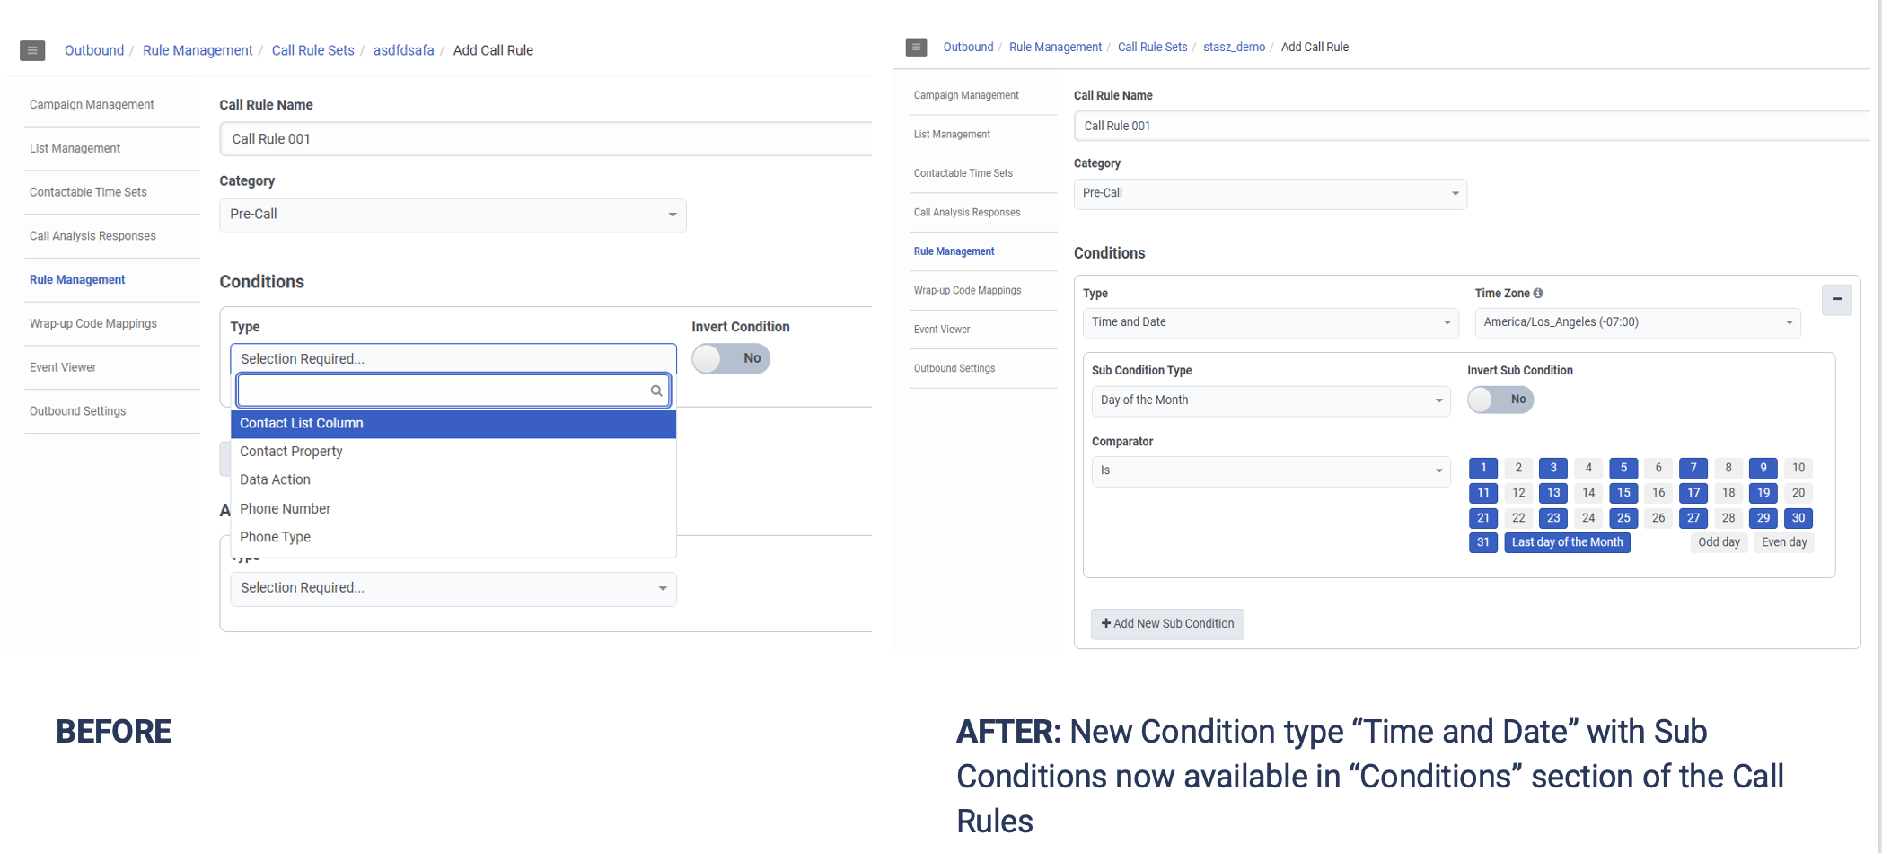Deselect day 13 in the day picker
1882x853 pixels.
point(1552,493)
